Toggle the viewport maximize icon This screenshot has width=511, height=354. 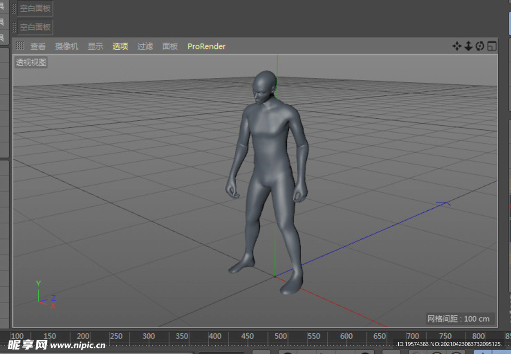click(492, 46)
